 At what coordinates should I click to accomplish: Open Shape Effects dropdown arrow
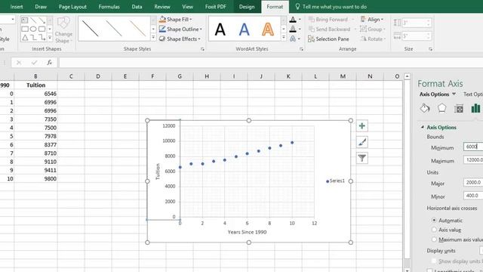(199, 39)
